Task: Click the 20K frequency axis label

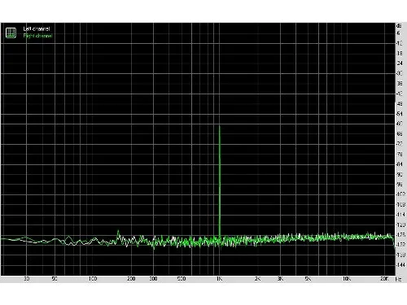Action: (x=384, y=279)
